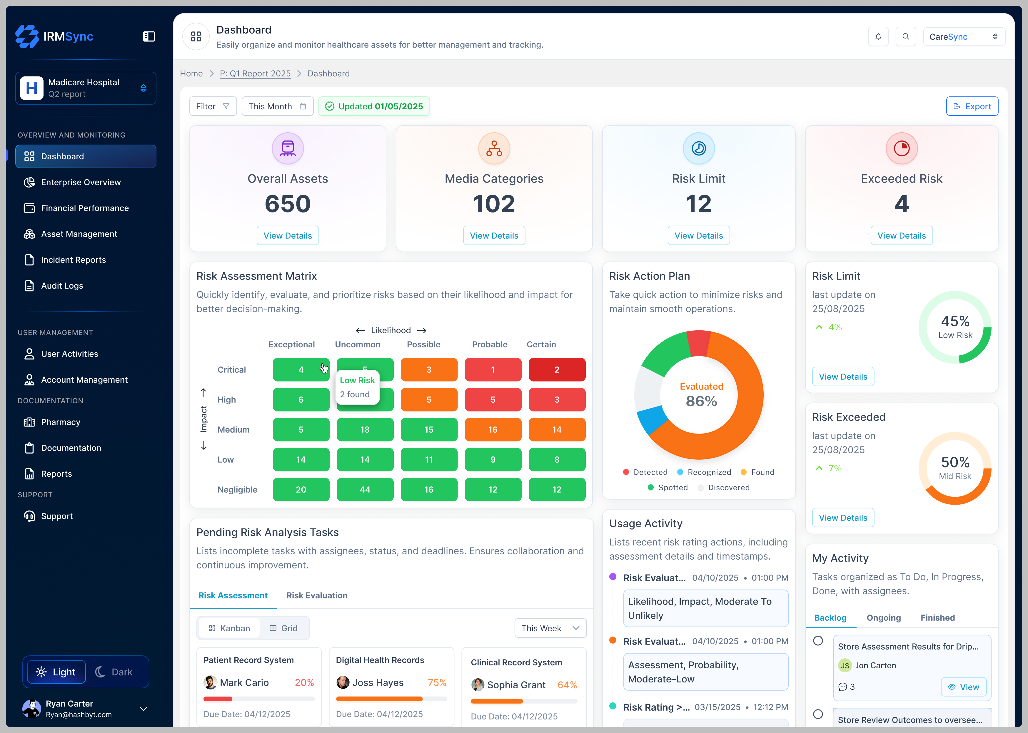The width and height of the screenshot is (1028, 733).
Task: Open the notification bell
Action: tap(878, 36)
